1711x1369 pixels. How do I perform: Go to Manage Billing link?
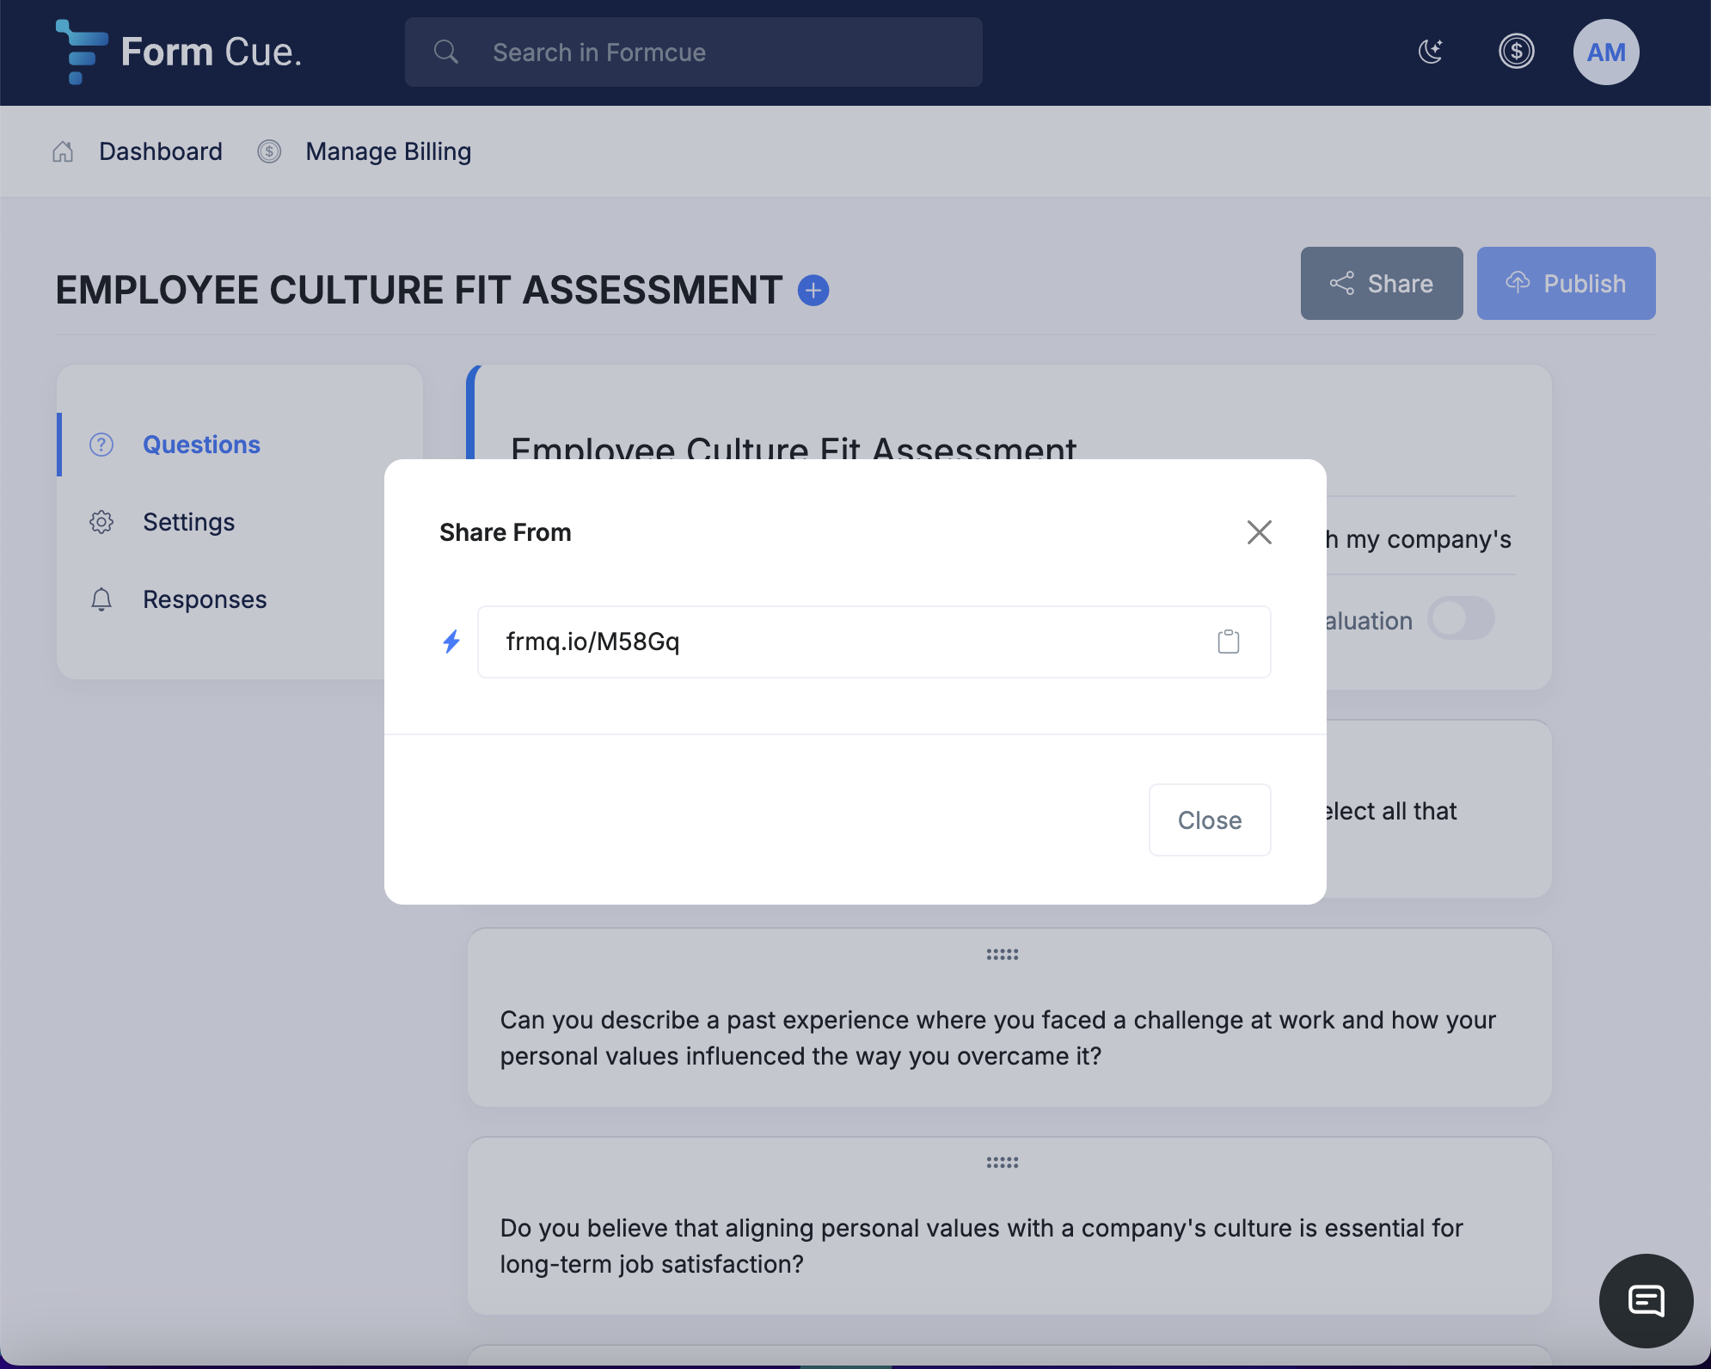[388, 152]
